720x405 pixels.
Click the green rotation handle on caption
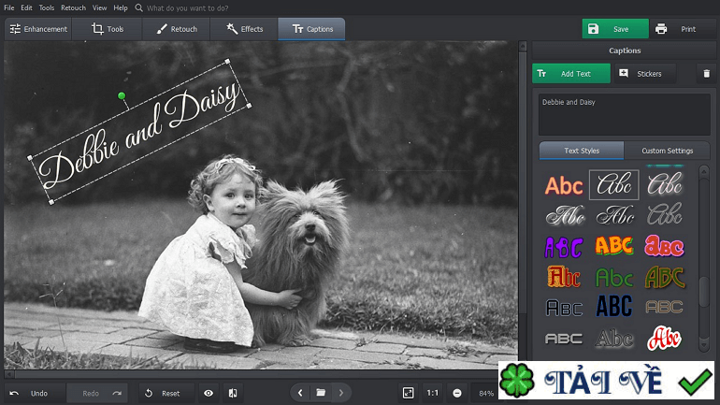click(x=122, y=96)
